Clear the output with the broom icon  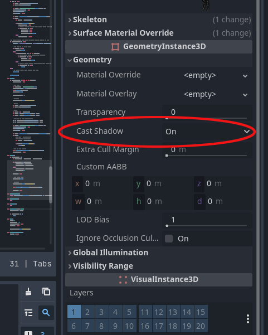(x=28, y=292)
